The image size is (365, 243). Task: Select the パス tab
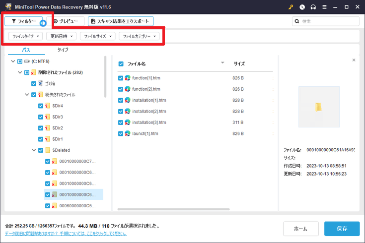pyautogui.click(x=25, y=50)
